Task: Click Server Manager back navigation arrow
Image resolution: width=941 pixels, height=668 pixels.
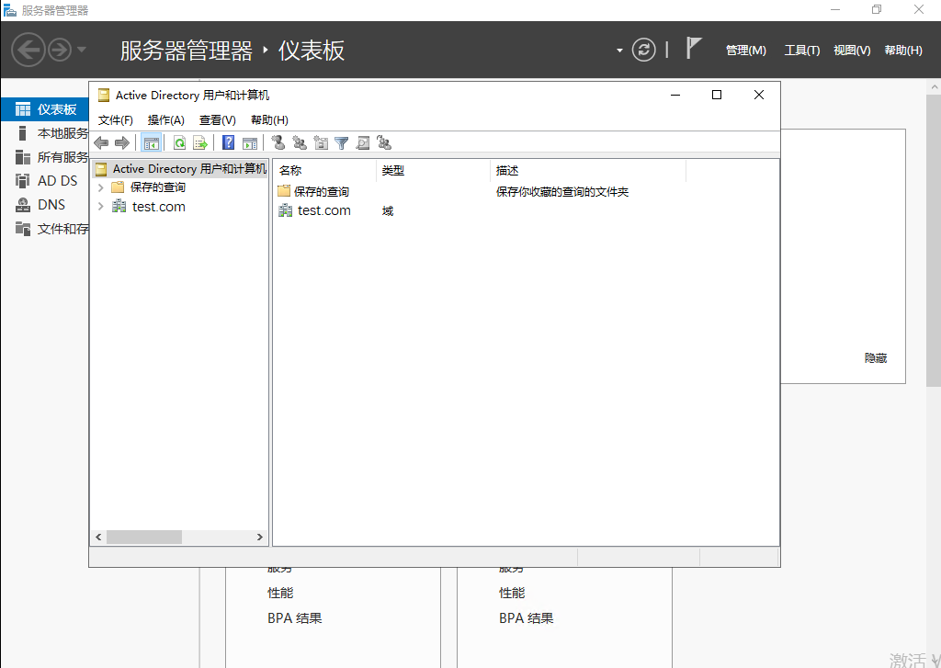Action: tap(28, 50)
